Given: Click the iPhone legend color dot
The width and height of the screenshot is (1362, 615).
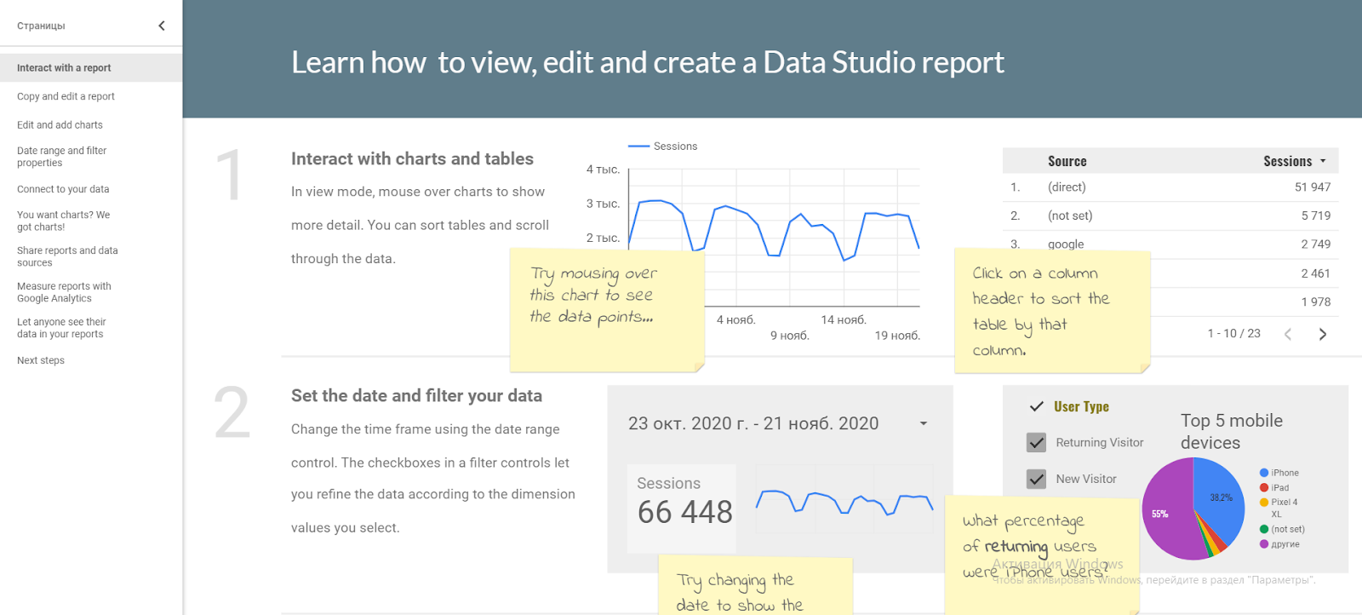Looking at the screenshot, I should [x=1264, y=473].
